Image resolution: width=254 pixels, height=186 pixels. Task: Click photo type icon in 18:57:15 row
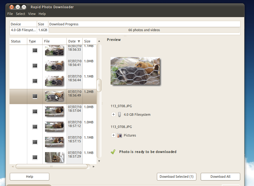[x=35, y=142]
